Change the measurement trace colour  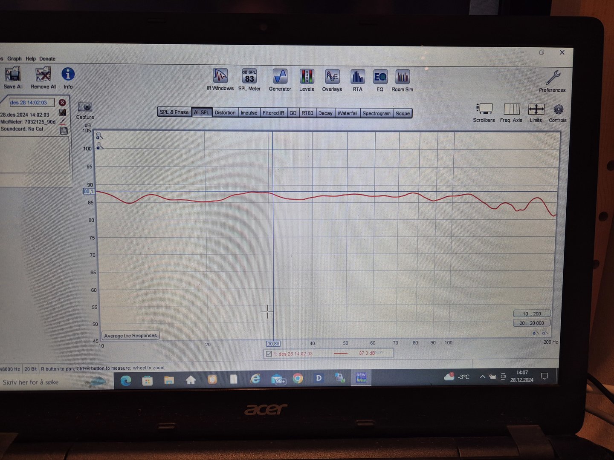[x=63, y=121]
